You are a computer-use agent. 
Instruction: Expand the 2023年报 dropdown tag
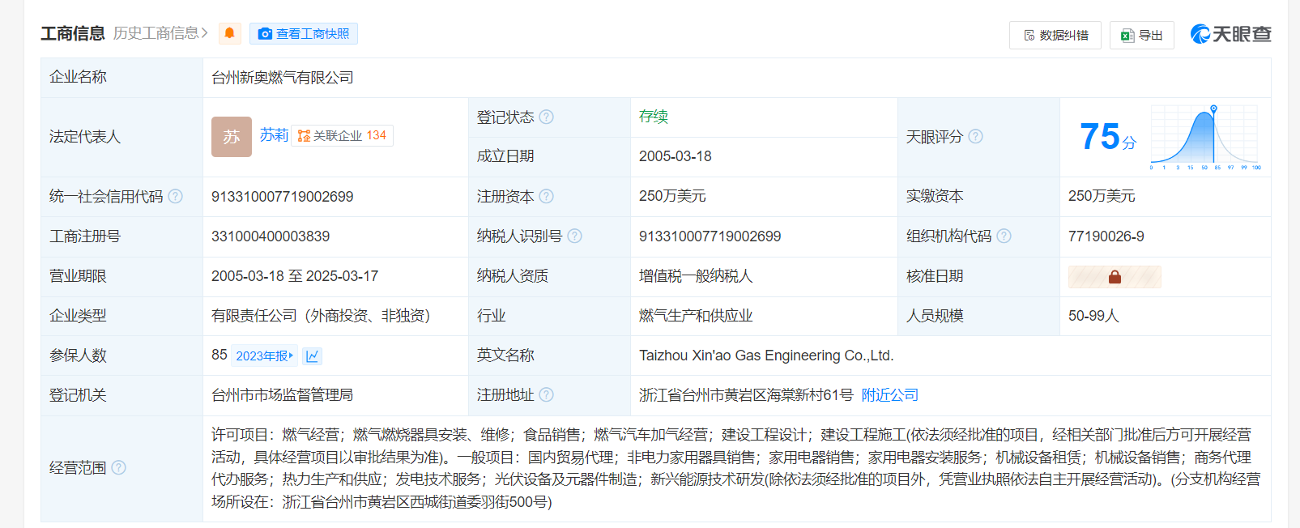coord(265,356)
